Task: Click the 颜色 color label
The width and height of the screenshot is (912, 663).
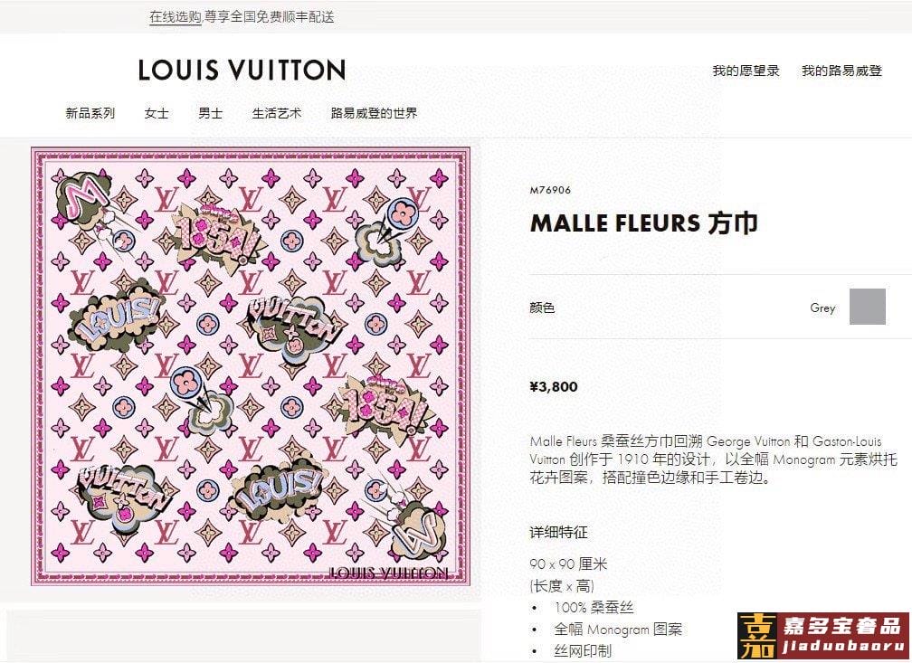Action: (542, 307)
